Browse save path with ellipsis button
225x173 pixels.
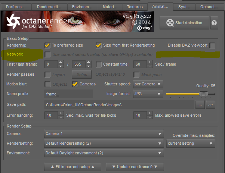(200, 105)
